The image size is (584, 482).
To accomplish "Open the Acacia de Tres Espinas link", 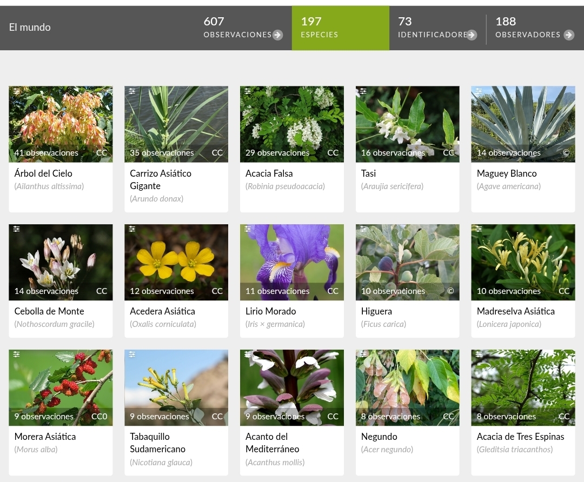I will tap(520, 437).
